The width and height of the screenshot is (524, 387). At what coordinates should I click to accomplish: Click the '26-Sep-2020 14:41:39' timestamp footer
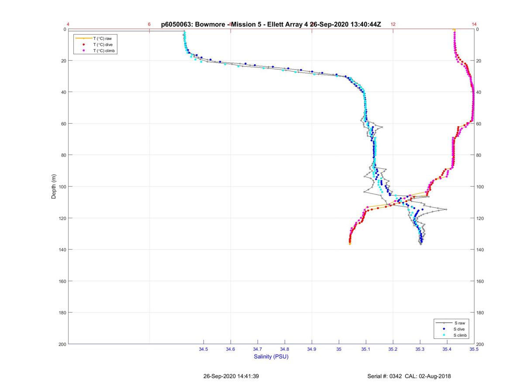pyautogui.click(x=231, y=376)
